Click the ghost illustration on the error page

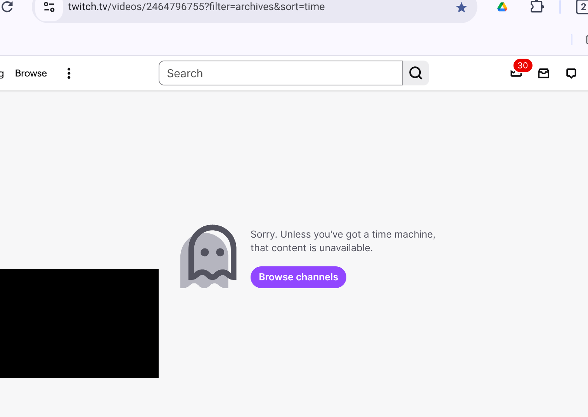[x=208, y=256]
